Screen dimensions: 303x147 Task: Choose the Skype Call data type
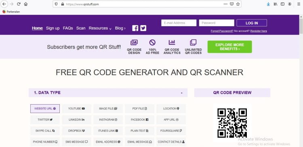[x=45, y=131]
